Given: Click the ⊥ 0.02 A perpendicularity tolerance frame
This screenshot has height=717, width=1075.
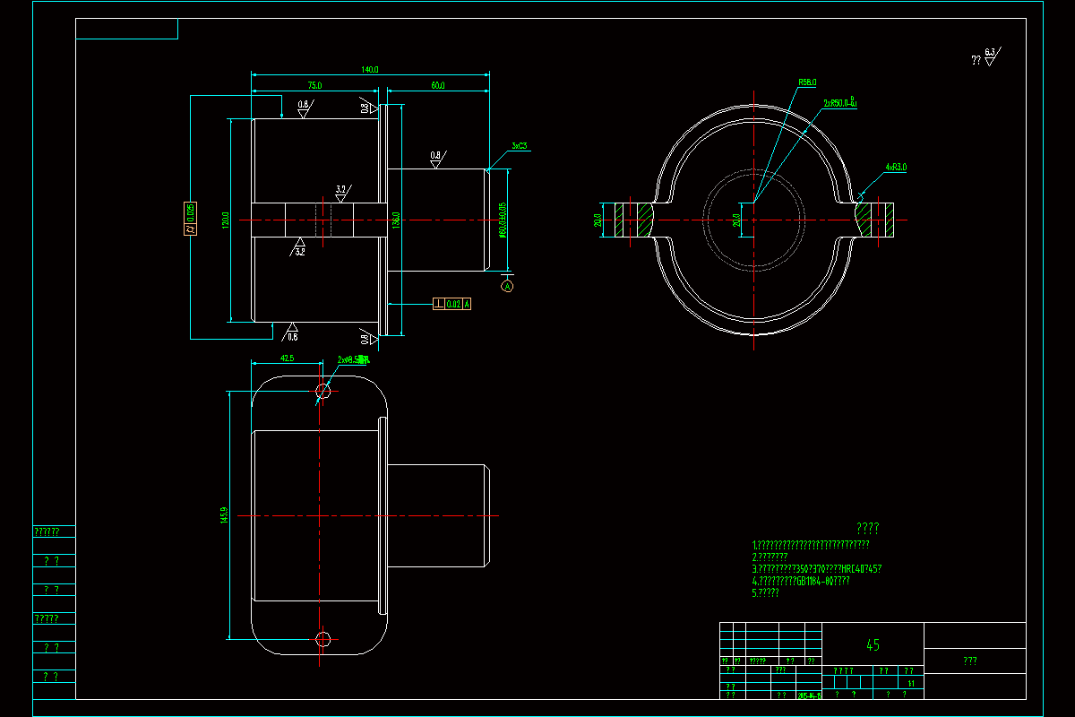Looking at the screenshot, I should coord(451,305).
